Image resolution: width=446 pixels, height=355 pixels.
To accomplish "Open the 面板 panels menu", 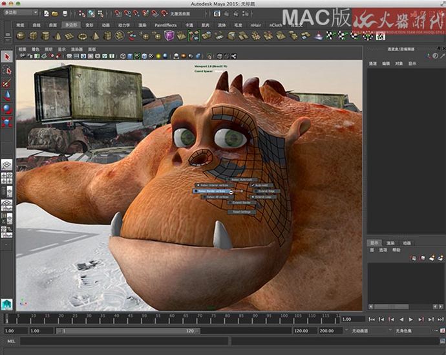I will click(x=92, y=49).
